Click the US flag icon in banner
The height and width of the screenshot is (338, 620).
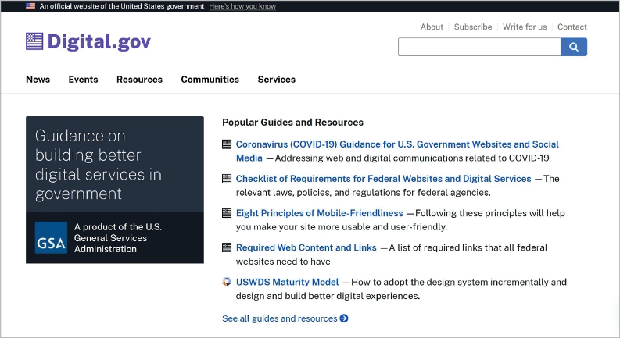(x=30, y=5)
